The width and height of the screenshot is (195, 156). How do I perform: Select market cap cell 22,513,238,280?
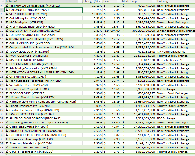click(138, 56)
